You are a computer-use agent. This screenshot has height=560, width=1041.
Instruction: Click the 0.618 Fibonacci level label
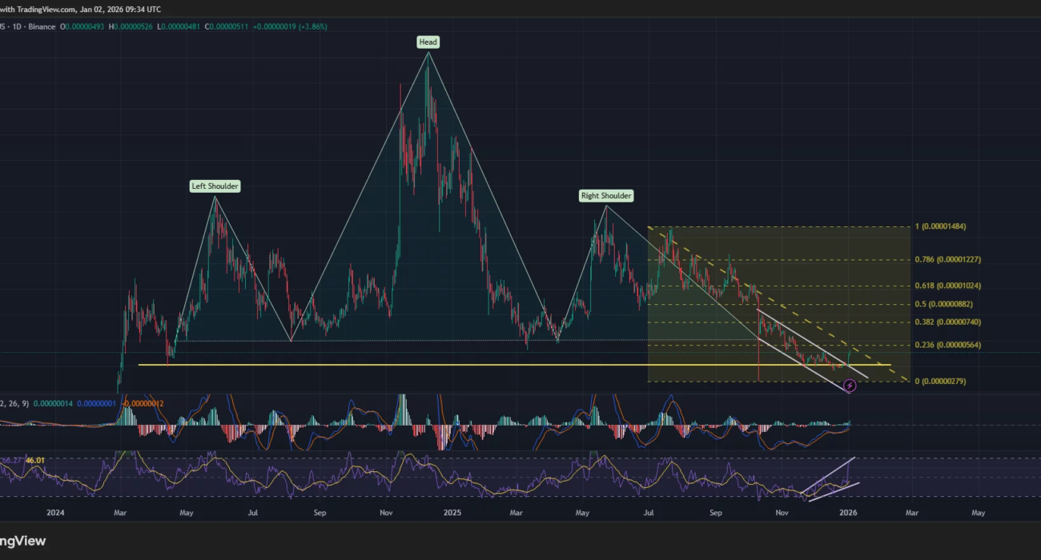click(947, 286)
